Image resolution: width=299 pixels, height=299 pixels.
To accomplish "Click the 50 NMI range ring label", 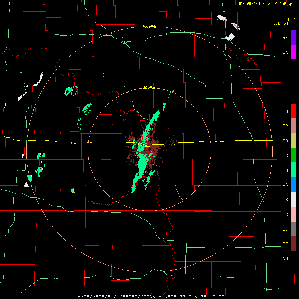I will click(149, 88).
